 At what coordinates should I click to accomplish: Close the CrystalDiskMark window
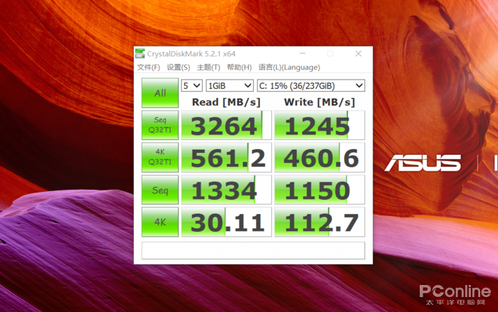(359, 53)
